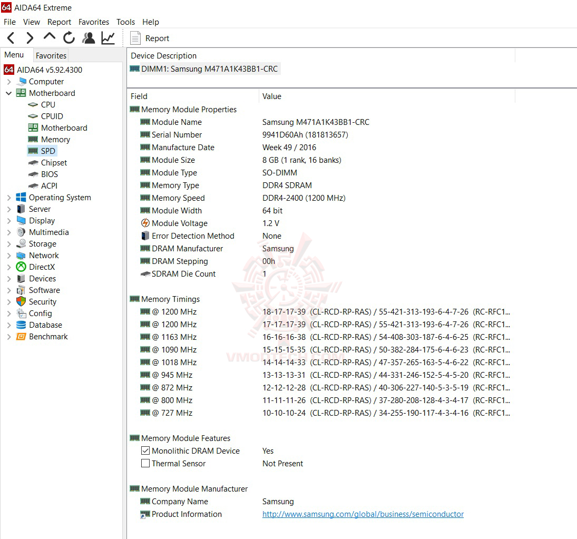Go forward with the Forward arrow
Viewport: 577px width, 539px height.
click(30, 38)
